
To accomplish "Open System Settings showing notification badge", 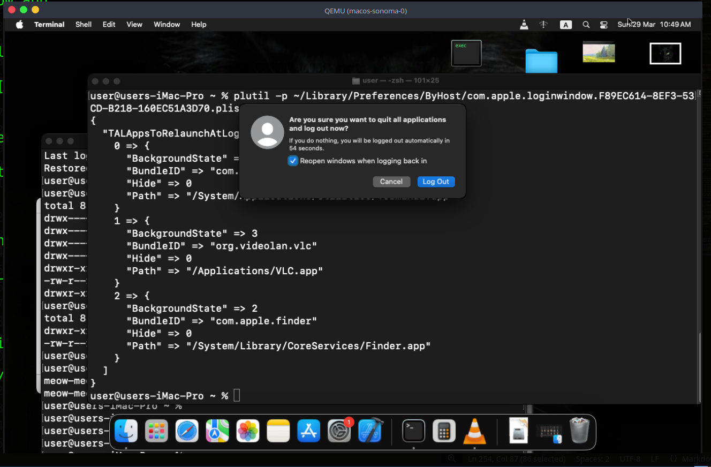I will (x=339, y=432).
